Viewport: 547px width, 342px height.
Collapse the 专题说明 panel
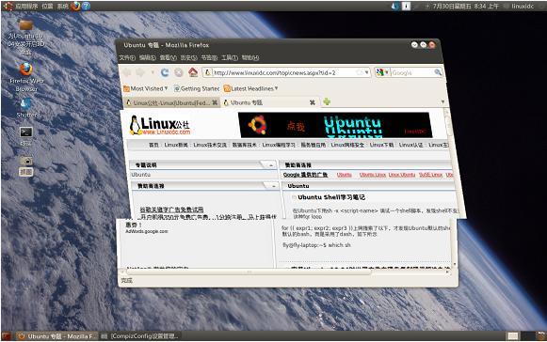pyautogui.click(x=271, y=165)
